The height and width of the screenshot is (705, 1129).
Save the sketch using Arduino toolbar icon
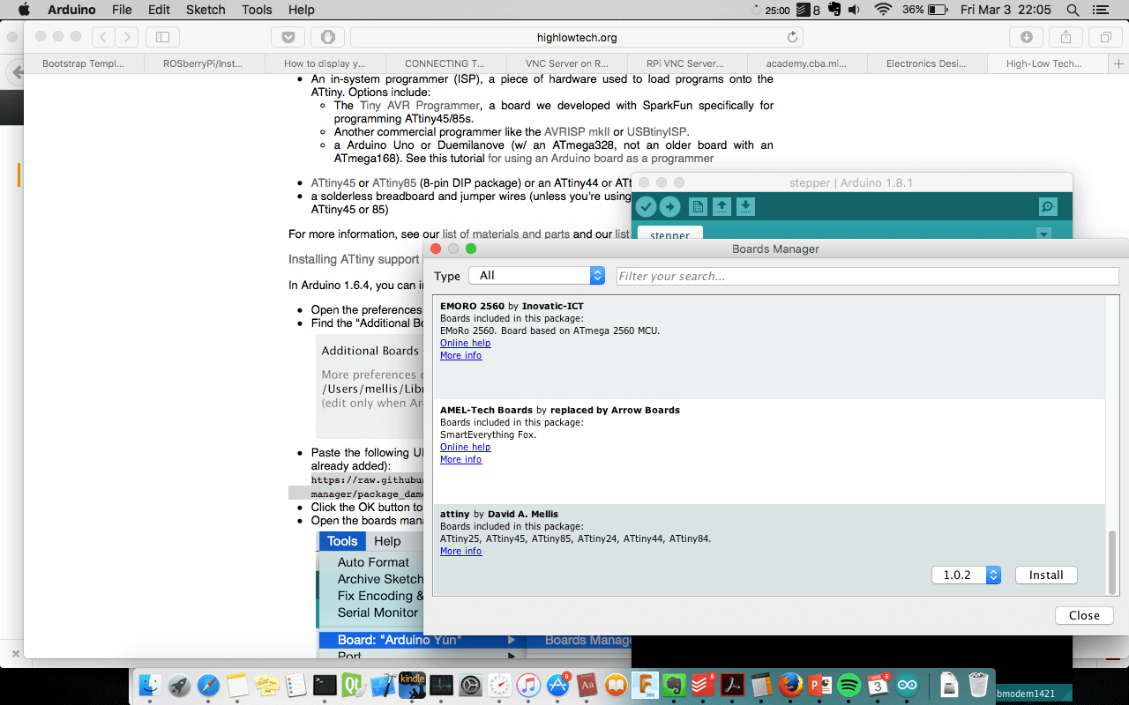[745, 207]
